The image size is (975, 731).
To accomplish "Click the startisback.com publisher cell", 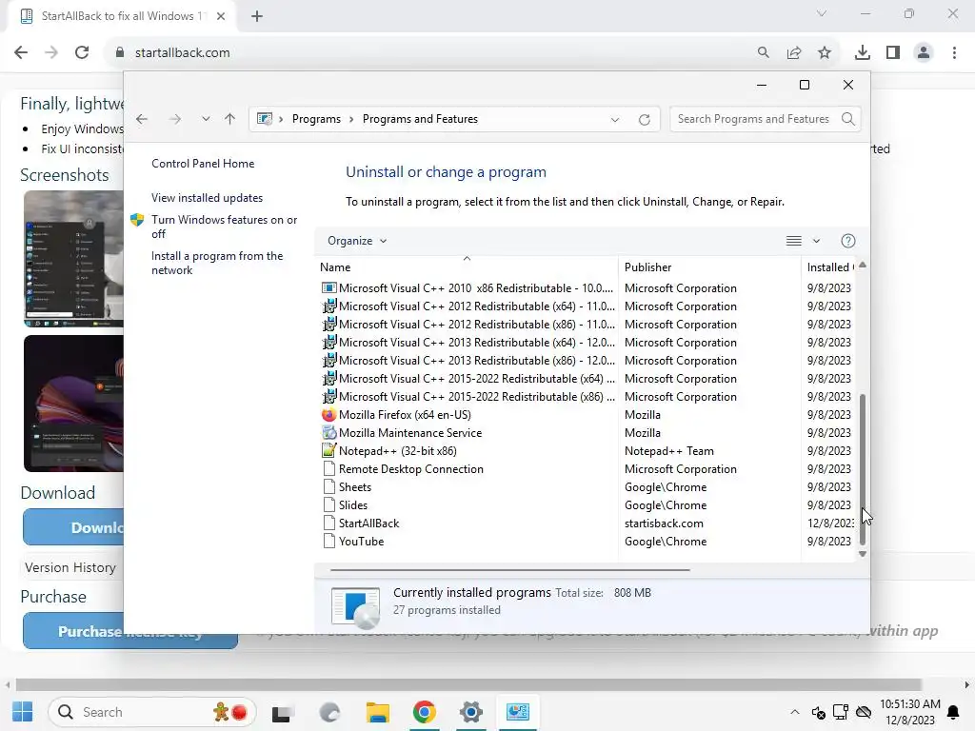I will click(x=664, y=523).
